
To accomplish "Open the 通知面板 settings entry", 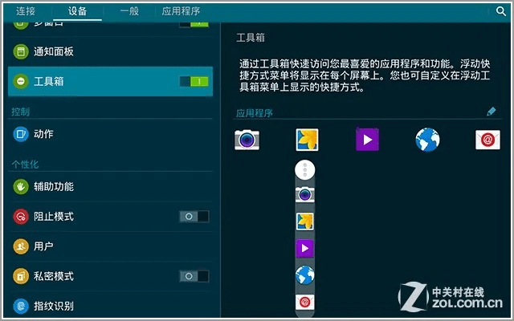I will coord(53,51).
